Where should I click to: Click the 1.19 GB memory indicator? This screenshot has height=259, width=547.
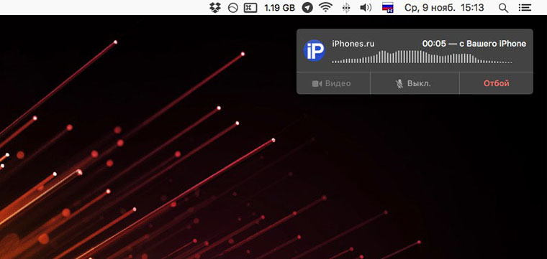click(279, 8)
